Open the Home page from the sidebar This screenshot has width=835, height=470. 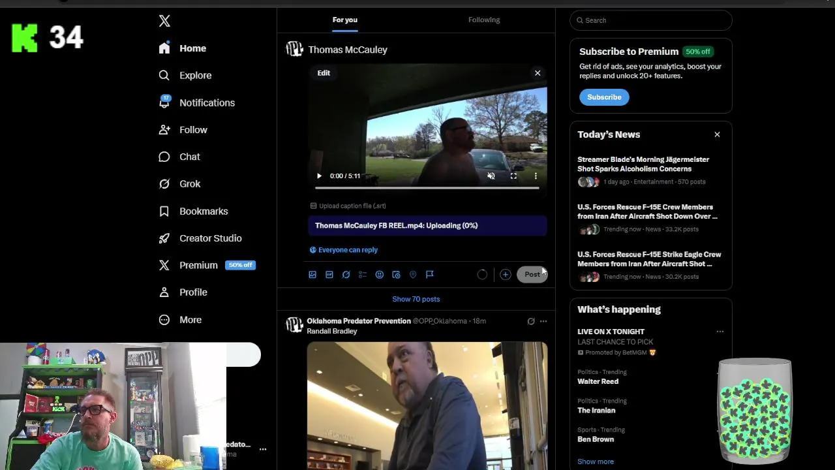tap(183, 48)
